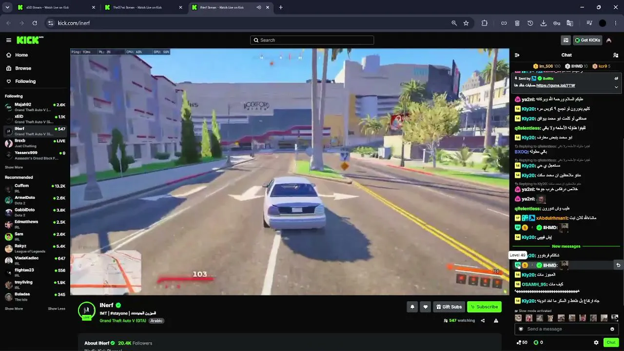Open Browse in sidebar
This screenshot has width=624, height=351.
point(23,68)
